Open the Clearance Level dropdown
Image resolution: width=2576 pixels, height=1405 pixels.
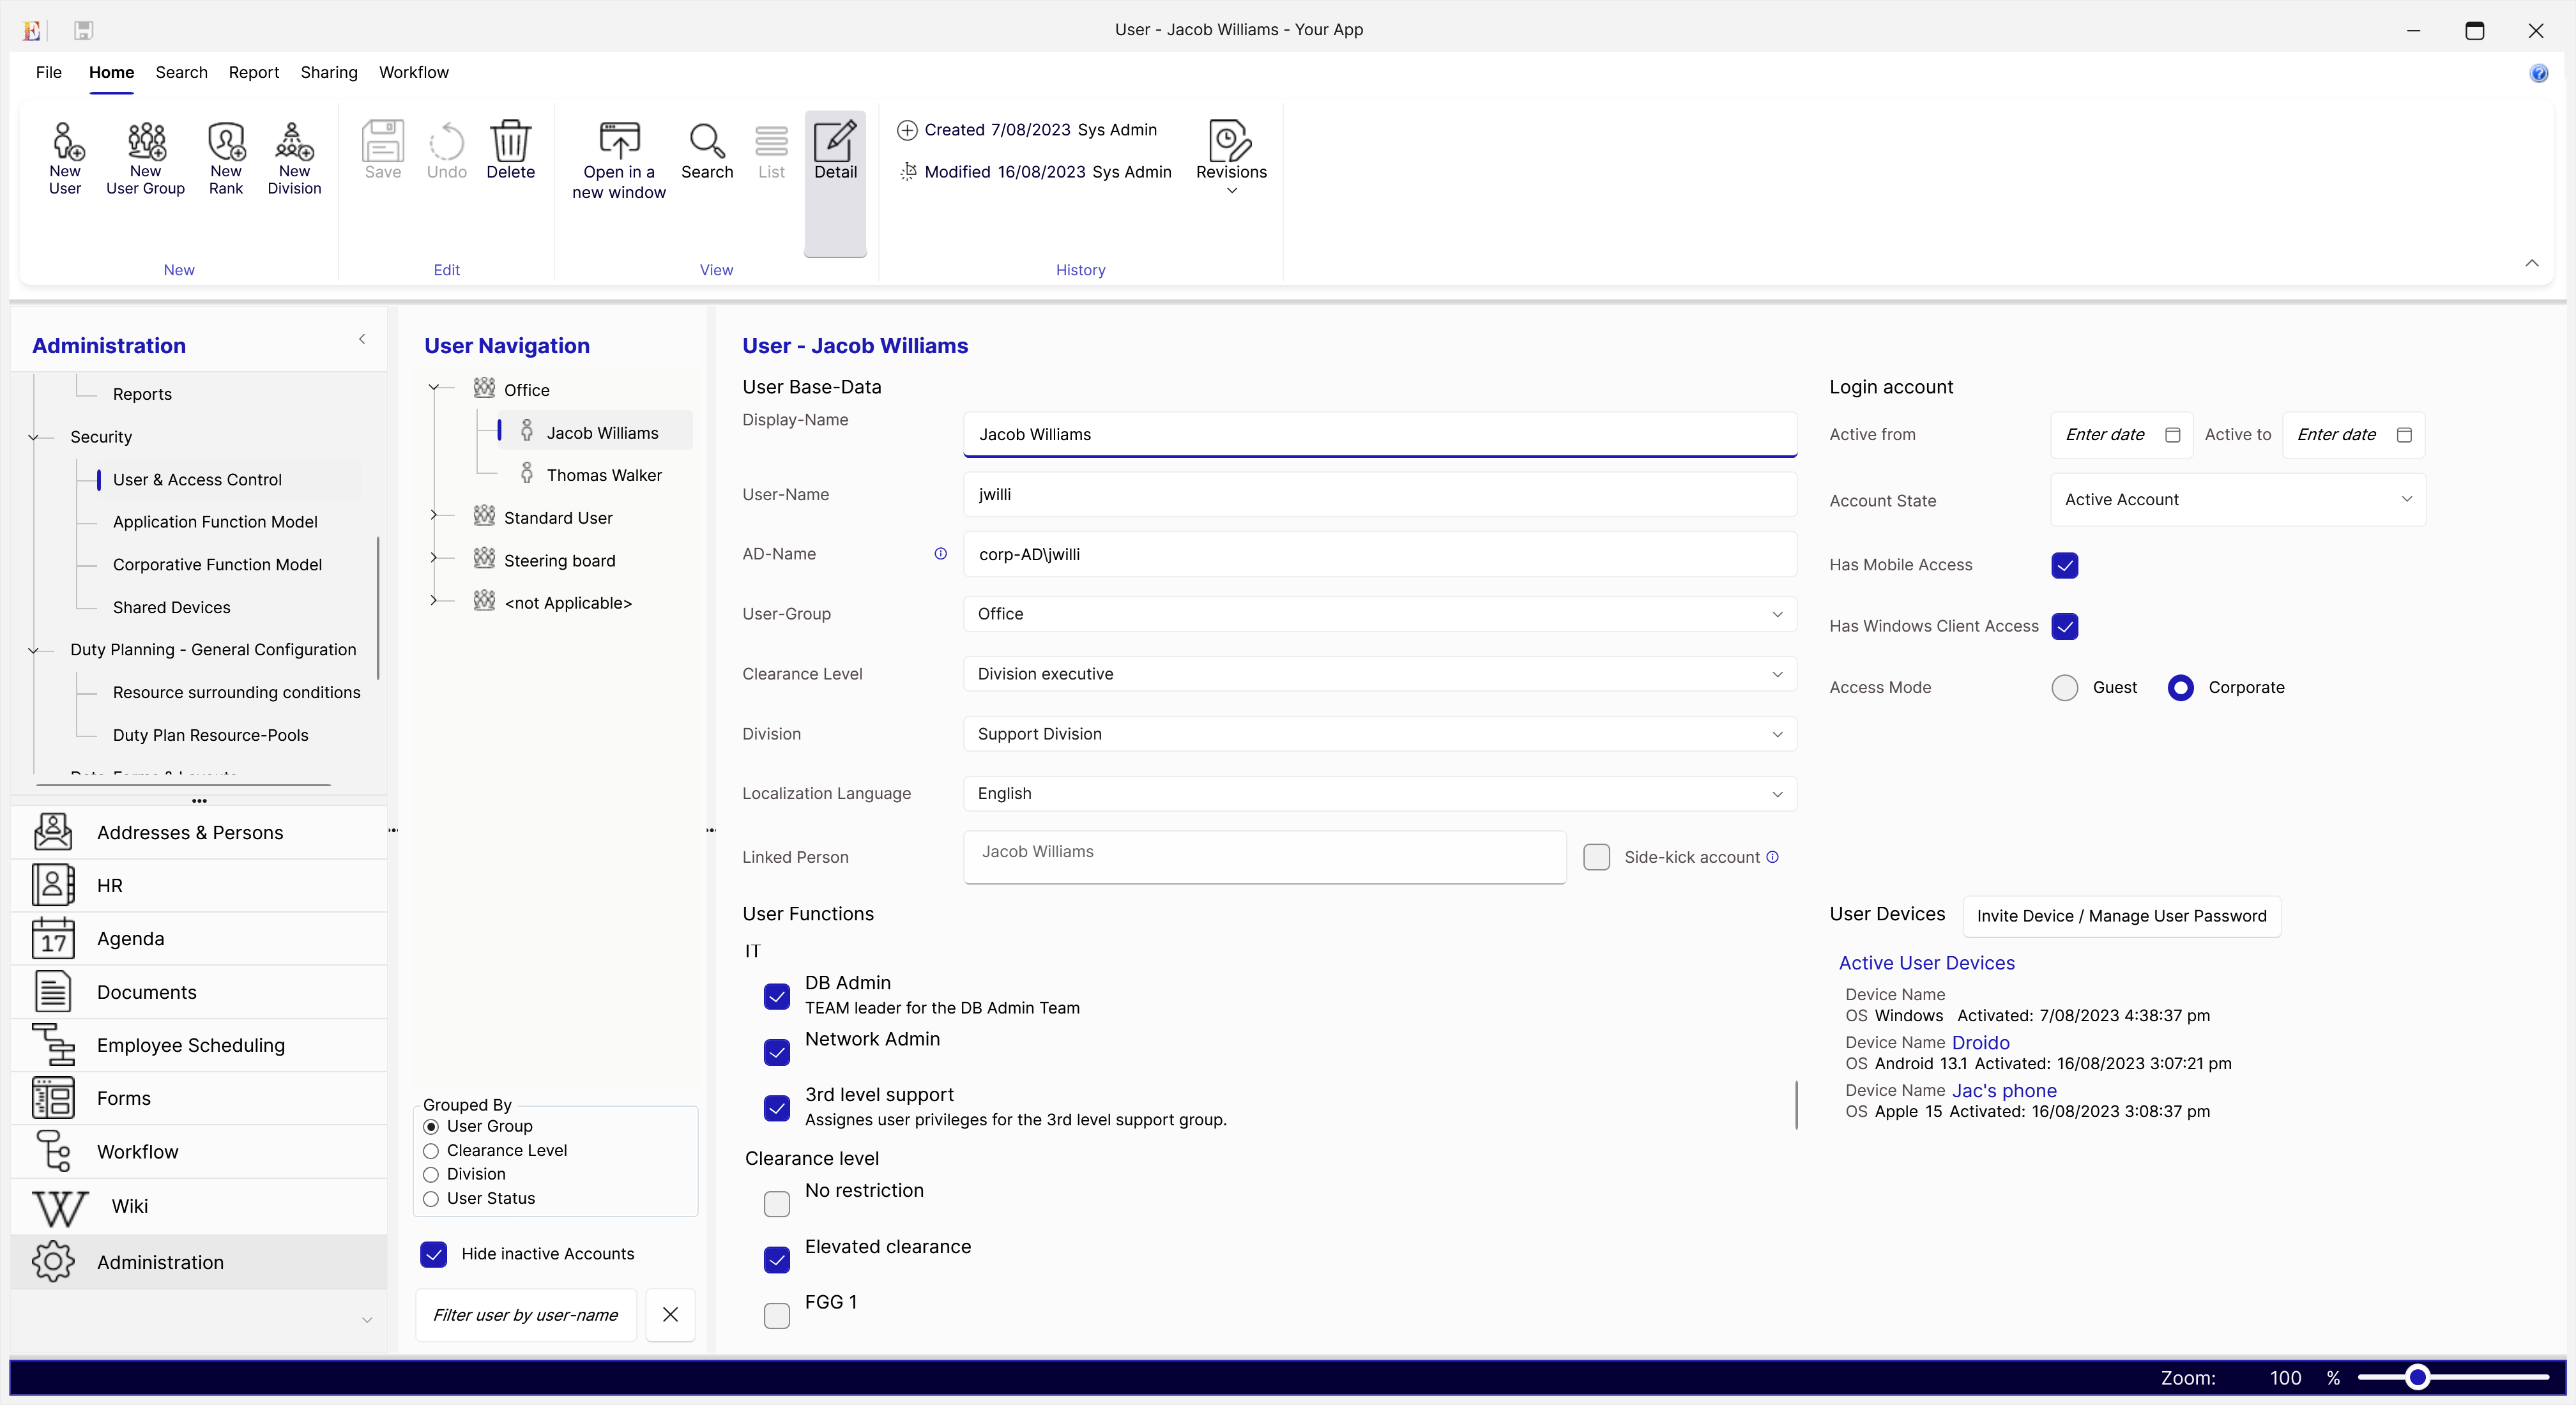pyautogui.click(x=1380, y=674)
